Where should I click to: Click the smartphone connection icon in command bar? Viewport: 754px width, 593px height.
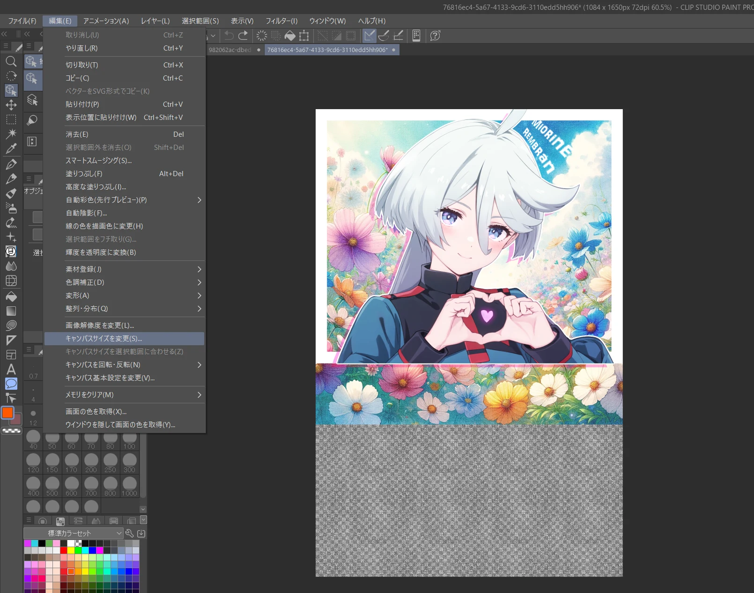click(x=416, y=36)
